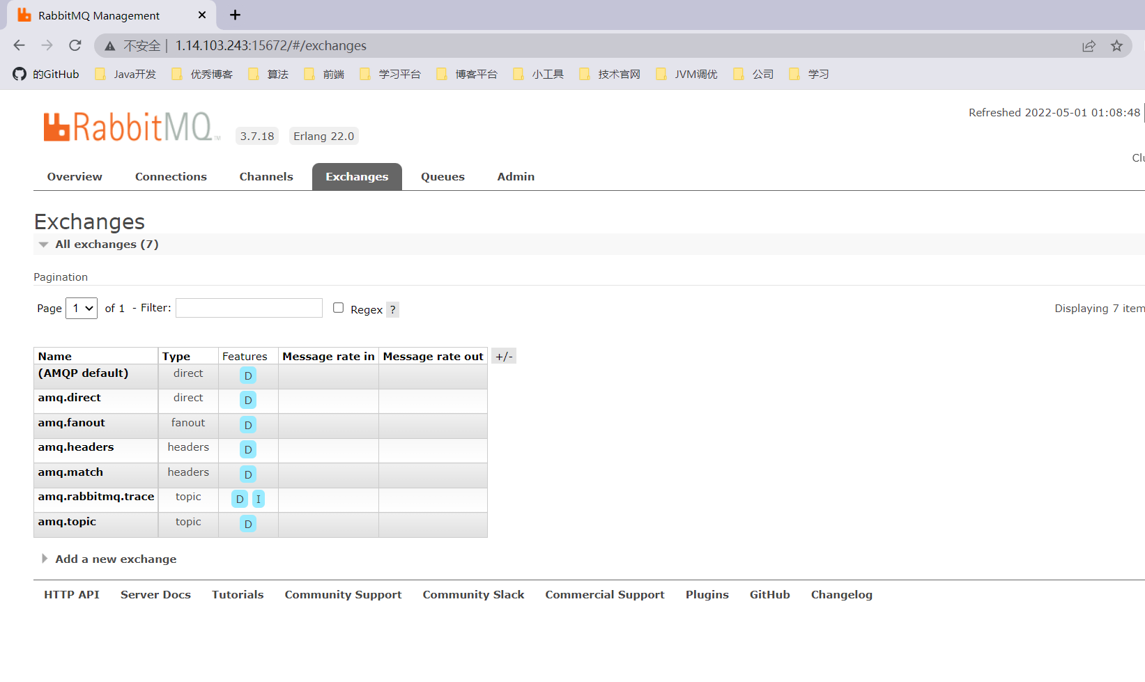
Task: Open the HTTP API footer link
Action: [x=72, y=595]
